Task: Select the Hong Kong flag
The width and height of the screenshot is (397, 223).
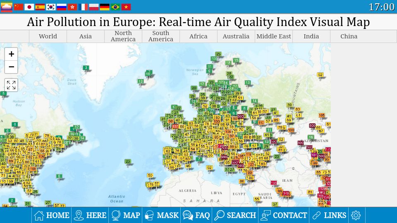Action: tap(72, 7)
